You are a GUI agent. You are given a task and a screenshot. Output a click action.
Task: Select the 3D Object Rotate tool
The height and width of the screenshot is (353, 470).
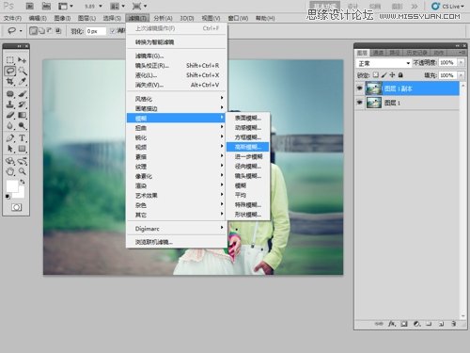tap(10, 161)
